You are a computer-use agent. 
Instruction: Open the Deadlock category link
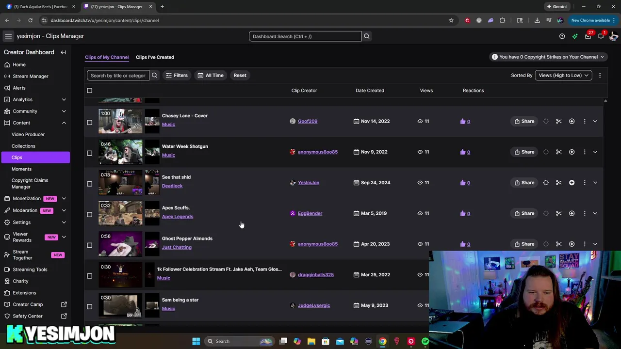coord(172,186)
